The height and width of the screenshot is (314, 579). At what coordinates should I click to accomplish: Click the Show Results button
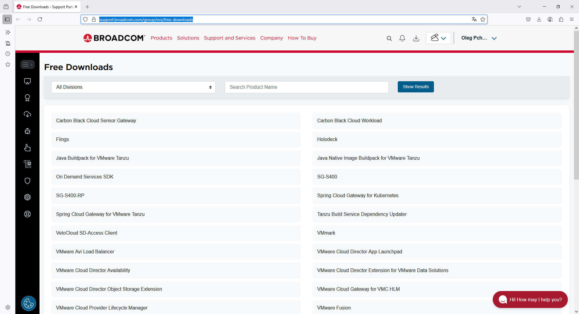pos(416,87)
